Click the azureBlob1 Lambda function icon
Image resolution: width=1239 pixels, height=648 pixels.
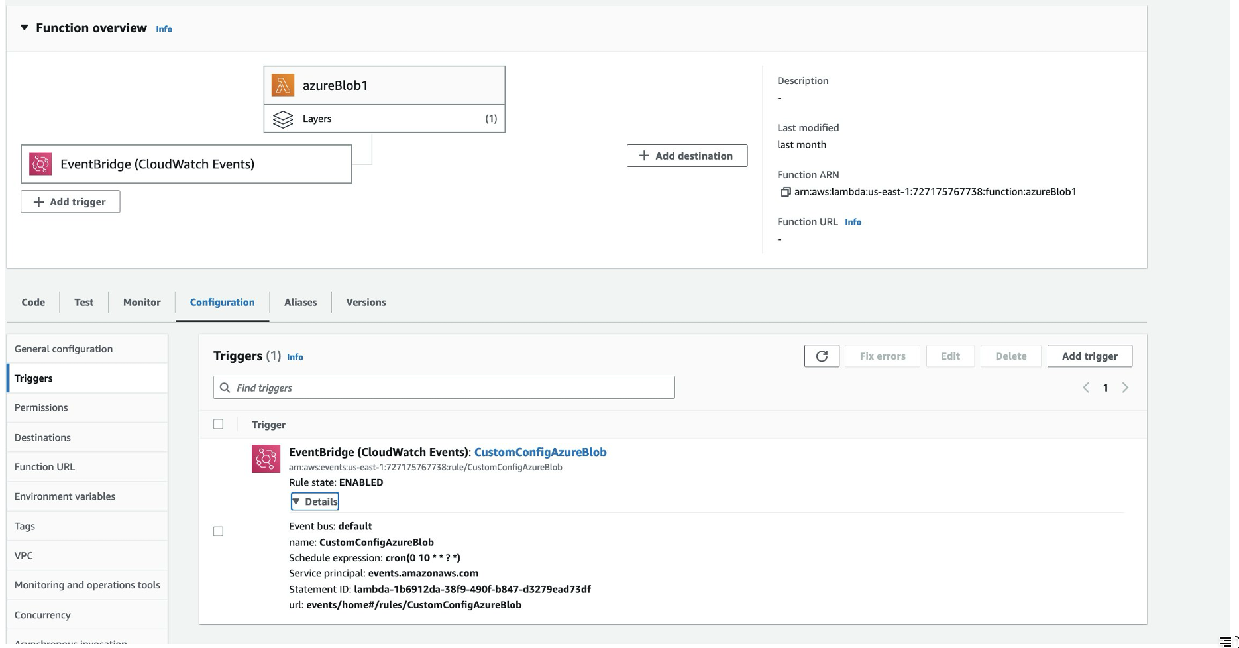(x=284, y=85)
